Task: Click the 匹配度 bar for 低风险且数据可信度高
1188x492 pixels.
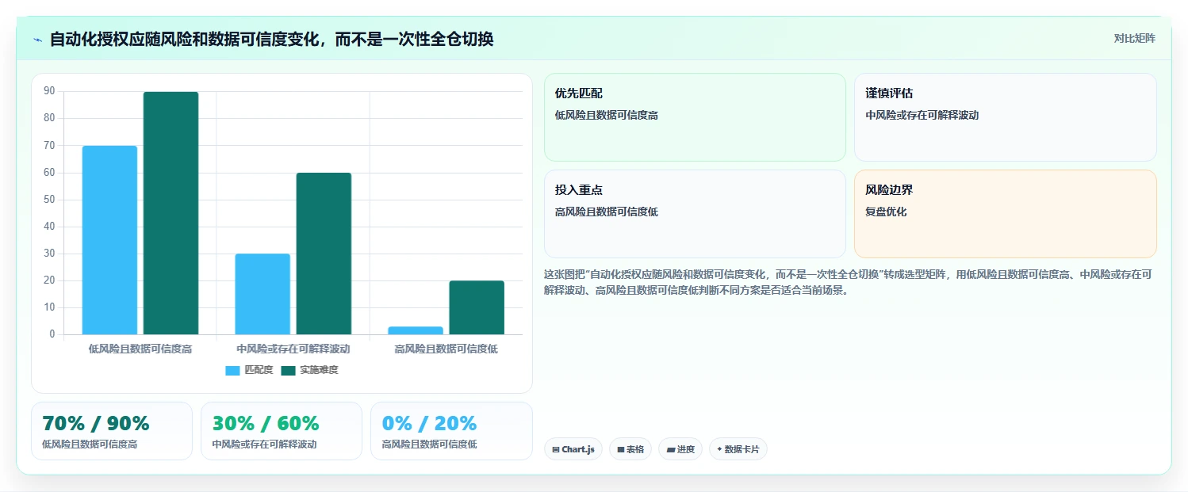Action: pos(109,240)
